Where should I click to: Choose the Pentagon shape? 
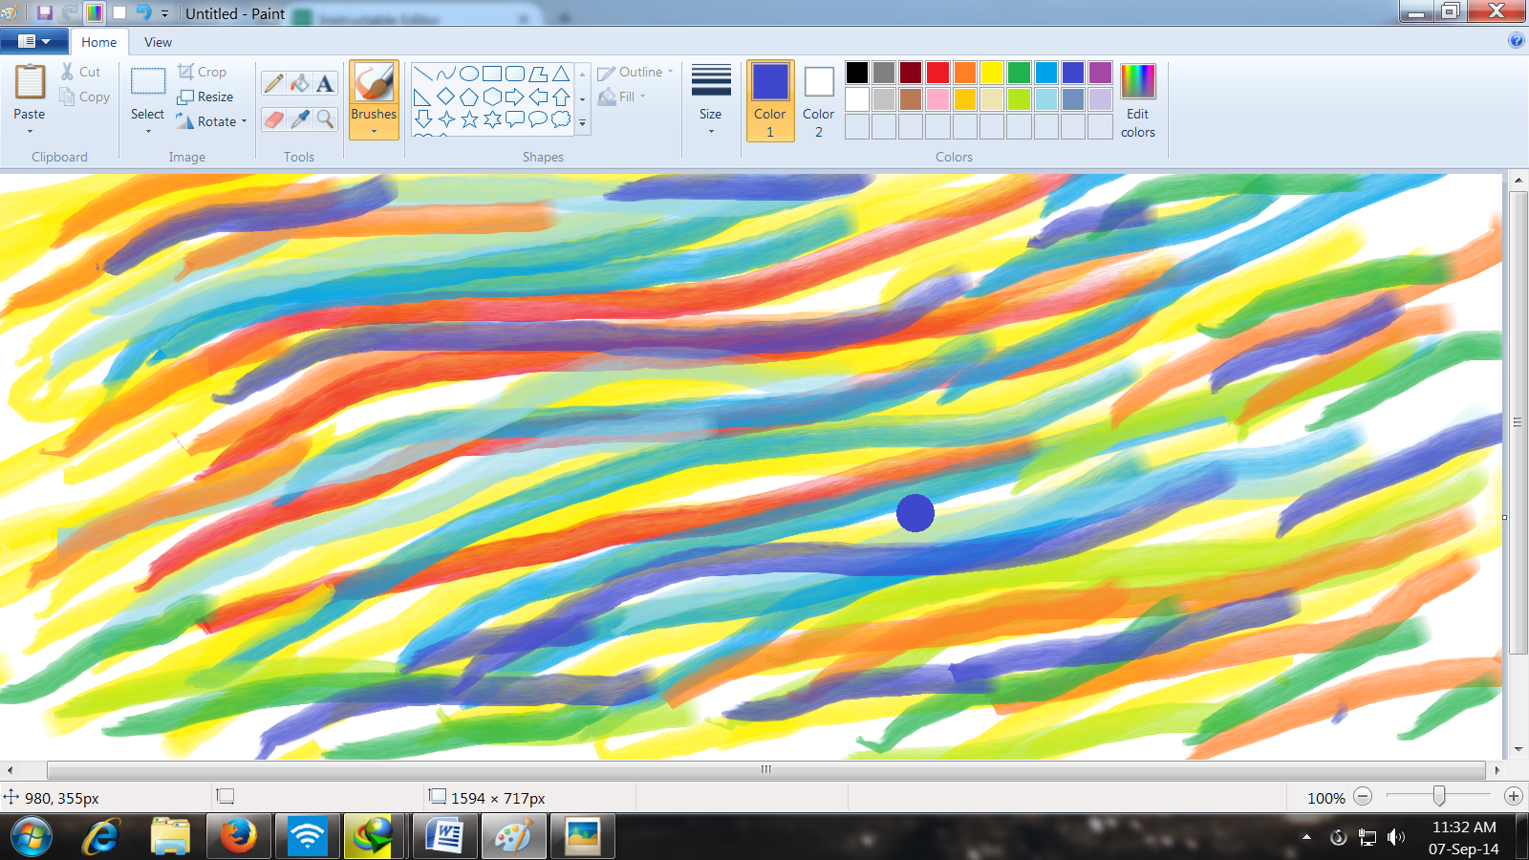pyautogui.click(x=469, y=97)
